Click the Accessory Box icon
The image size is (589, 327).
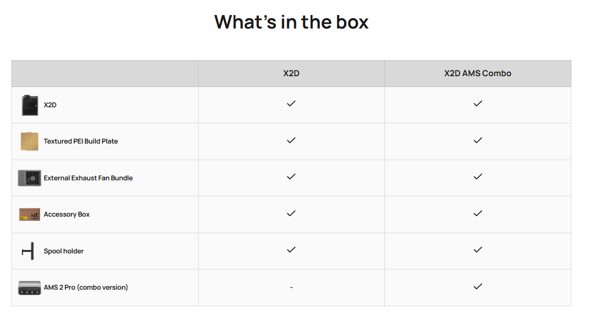coord(30,215)
